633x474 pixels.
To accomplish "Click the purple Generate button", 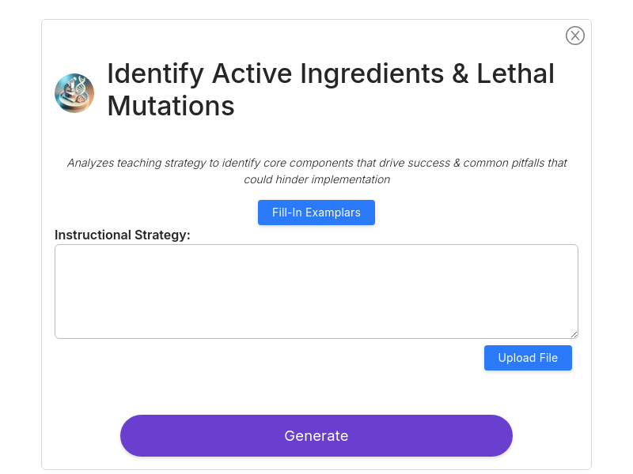I will pos(316,436).
